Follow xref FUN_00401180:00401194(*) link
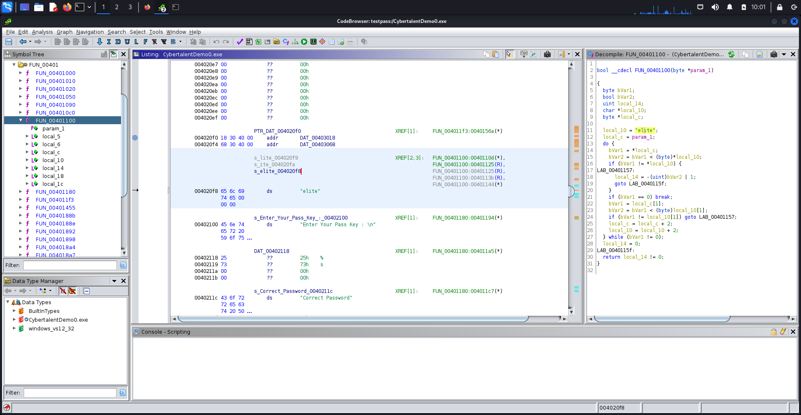 pyautogui.click(x=467, y=218)
